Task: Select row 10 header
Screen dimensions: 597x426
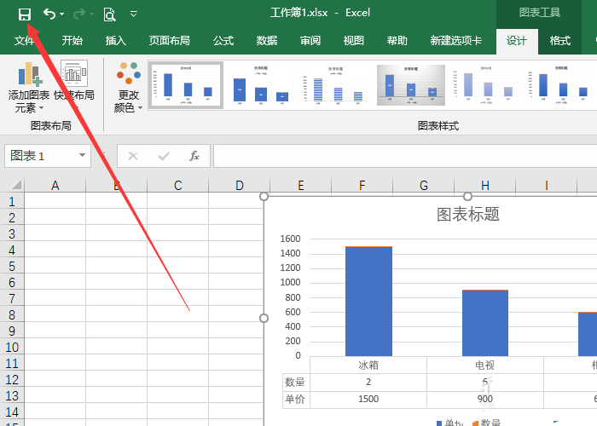Action: point(12,347)
